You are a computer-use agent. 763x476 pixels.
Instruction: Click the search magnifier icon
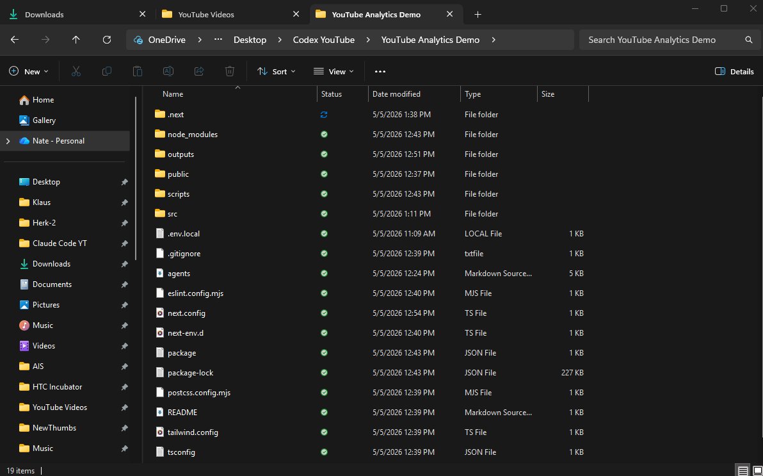[748, 40]
